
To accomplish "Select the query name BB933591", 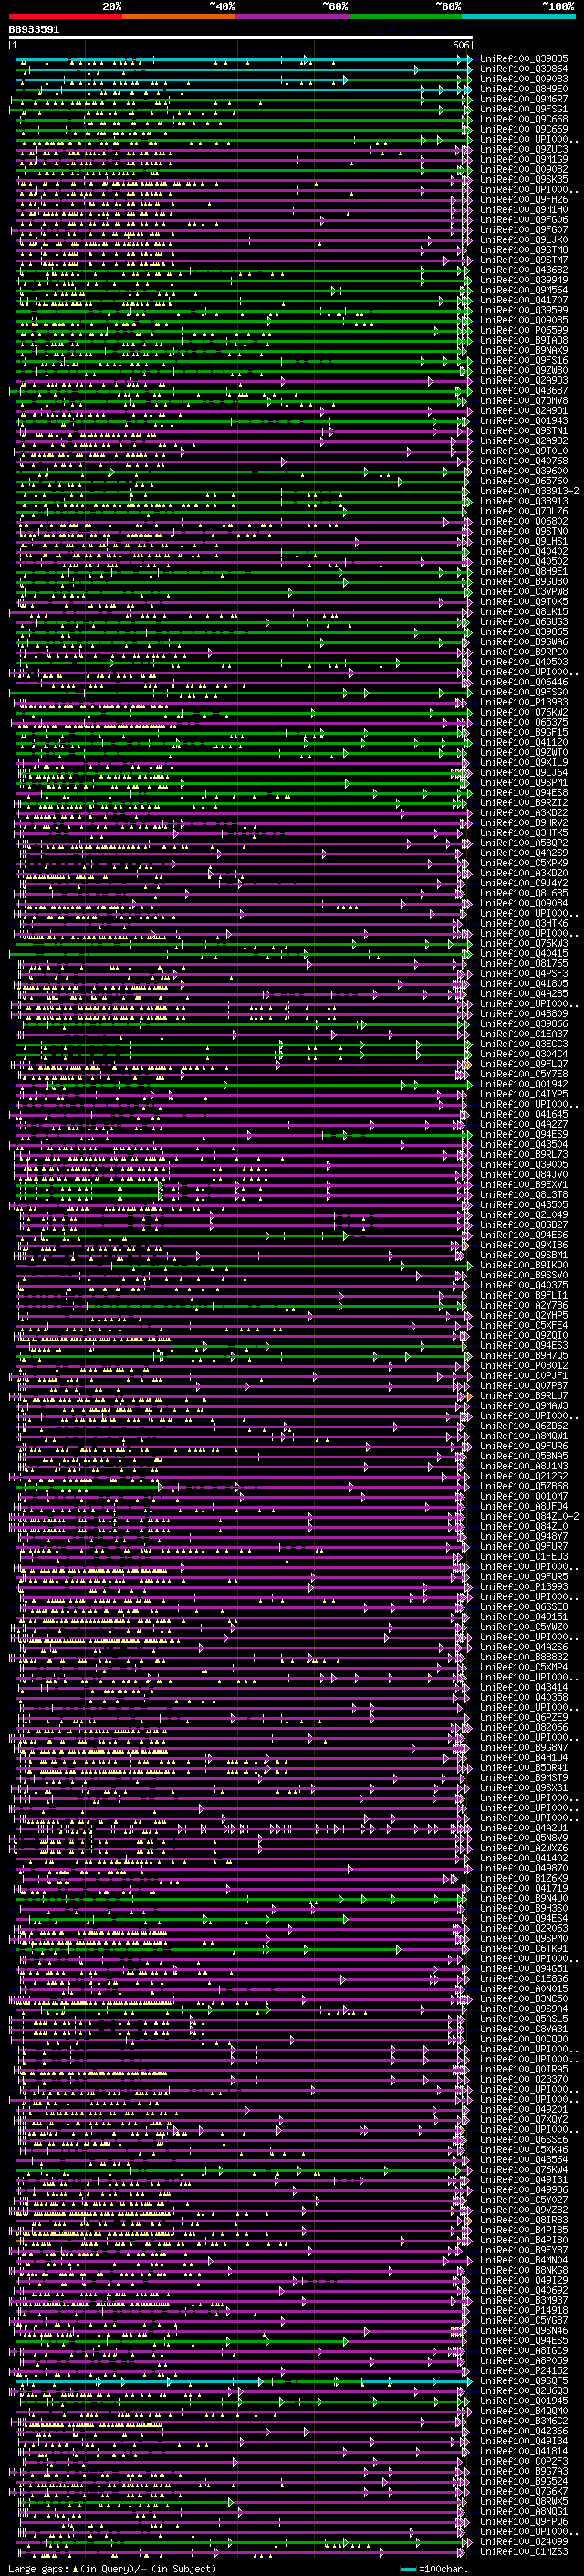I will (34, 29).
